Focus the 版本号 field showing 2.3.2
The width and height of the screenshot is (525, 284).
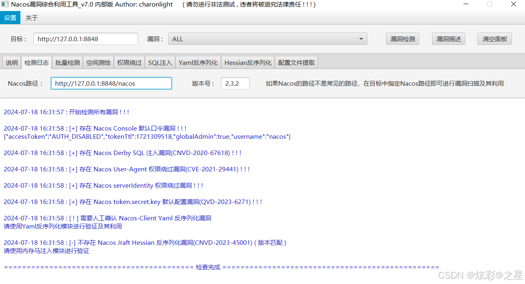(235, 83)
